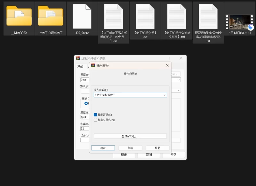
Task: Click the WinRAR icon in password dialog title
Action: (x=93, y=65)
